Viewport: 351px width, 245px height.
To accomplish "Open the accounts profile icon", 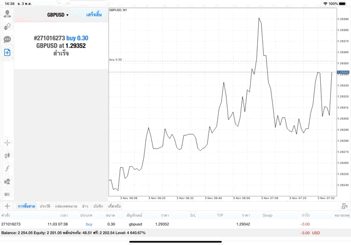I will [7, 14].
